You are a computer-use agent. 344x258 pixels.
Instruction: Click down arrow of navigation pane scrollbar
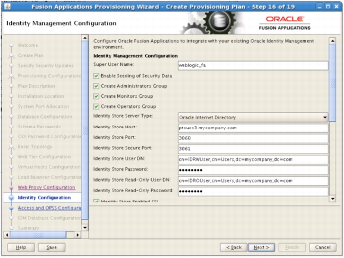pyautogui.click(x=85, y=228)
